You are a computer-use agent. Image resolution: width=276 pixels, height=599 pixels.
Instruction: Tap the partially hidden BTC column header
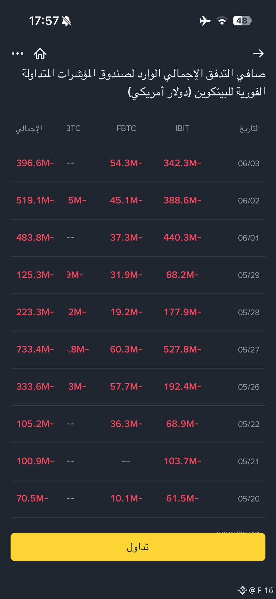pos(73,128)
